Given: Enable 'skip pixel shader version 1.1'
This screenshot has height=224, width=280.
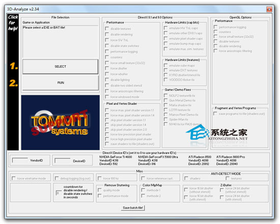Looking at the screenshot, I should [107, 120].
